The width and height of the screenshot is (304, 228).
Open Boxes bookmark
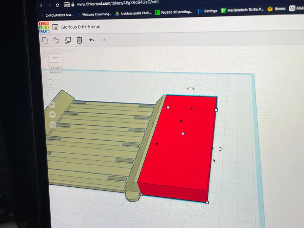pyautogui.click(x=277, y=9)
